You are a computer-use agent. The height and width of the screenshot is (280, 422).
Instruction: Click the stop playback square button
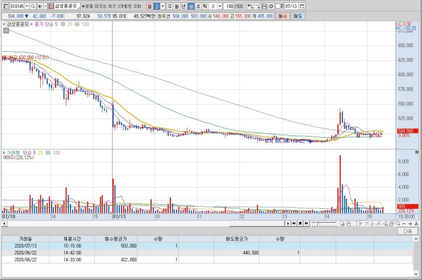coord(300,223)
